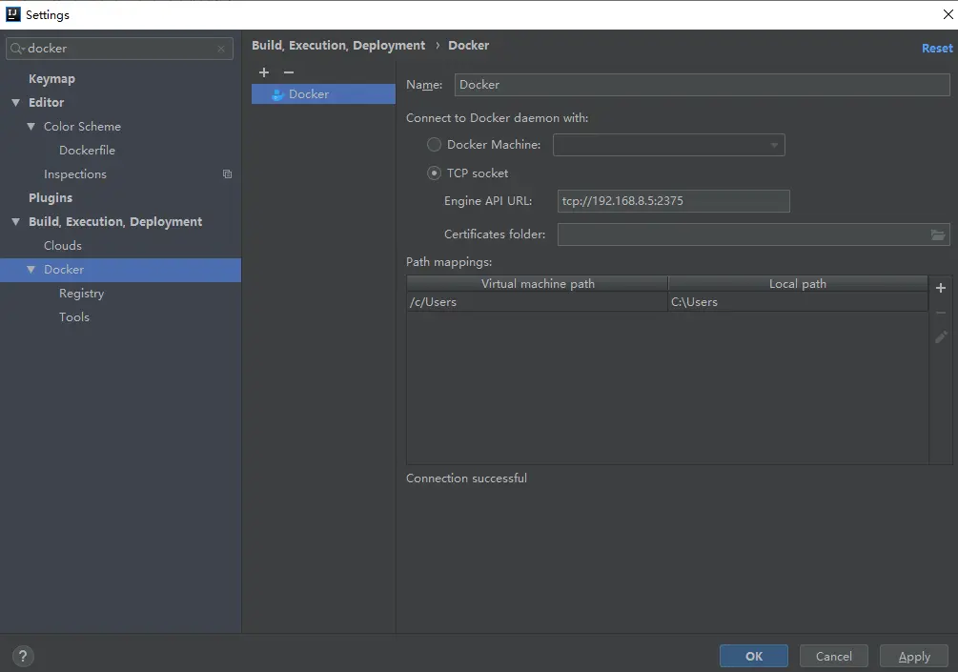This screenshot has height=672, width=958.
Task: Open the Docker Machine dropdown list
Action: coord(669,145)
